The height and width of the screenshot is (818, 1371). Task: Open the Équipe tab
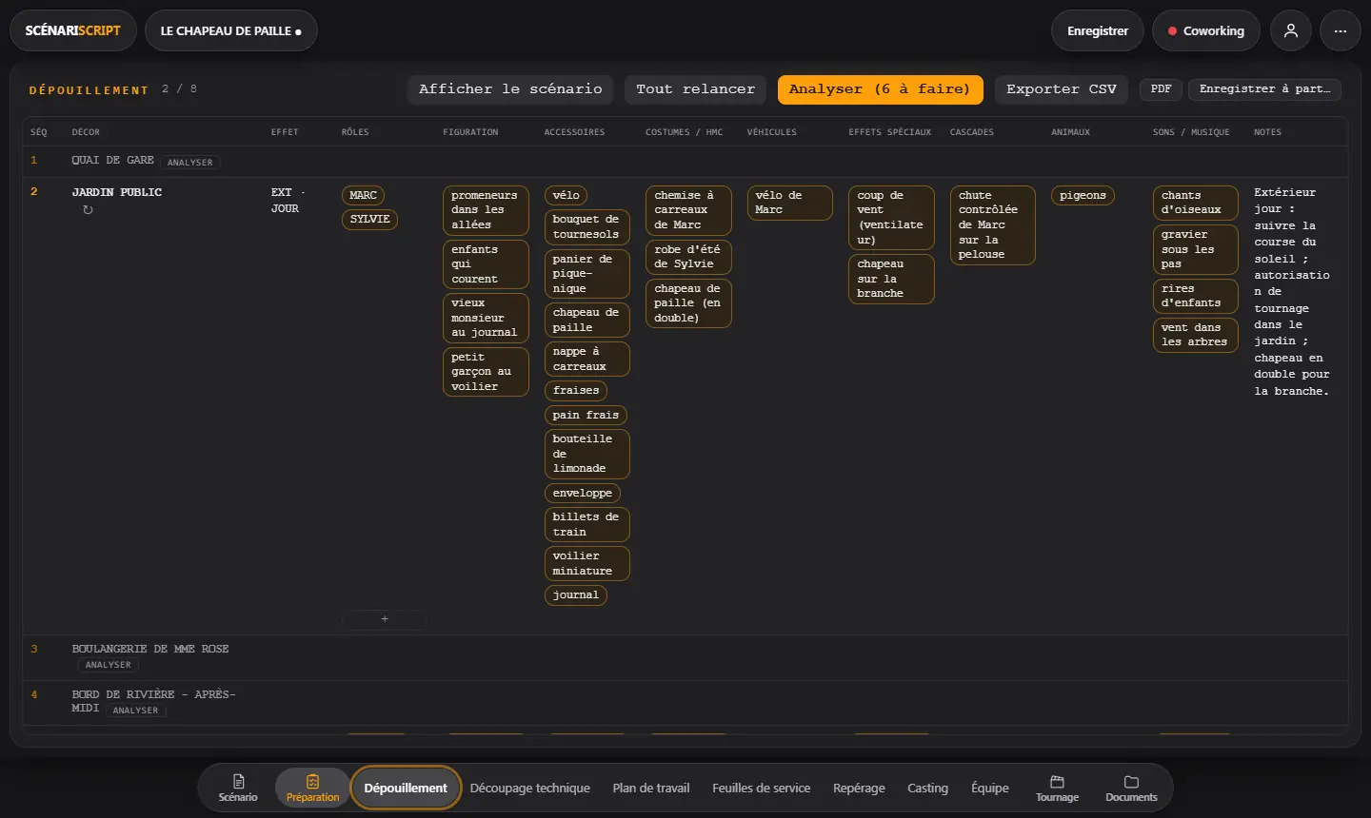(989, 788)
